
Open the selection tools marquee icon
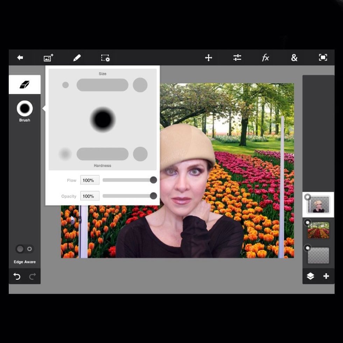(105, 58)
